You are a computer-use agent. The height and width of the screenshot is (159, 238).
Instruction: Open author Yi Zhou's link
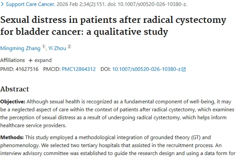coord(57,48)
